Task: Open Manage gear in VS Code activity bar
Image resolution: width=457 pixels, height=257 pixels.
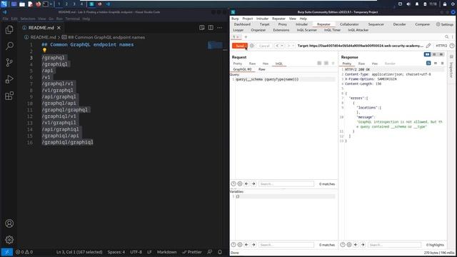Action: (9, 240)
